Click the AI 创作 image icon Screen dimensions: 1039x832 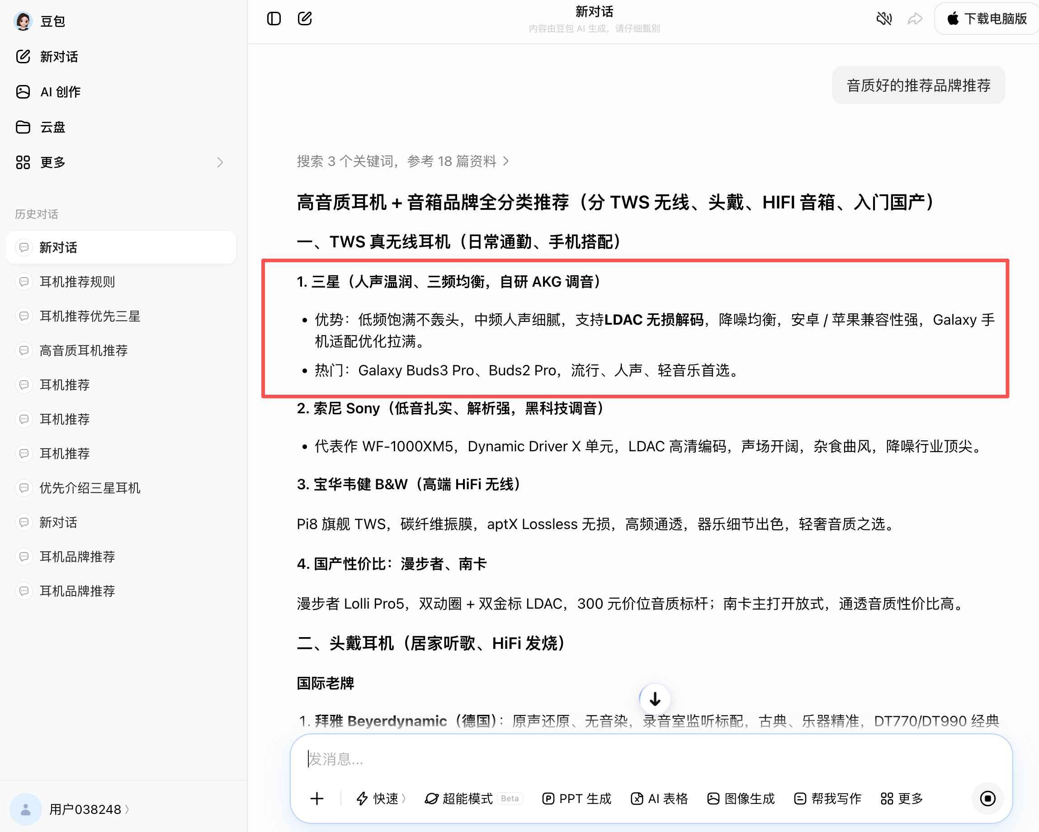[23, 92]
